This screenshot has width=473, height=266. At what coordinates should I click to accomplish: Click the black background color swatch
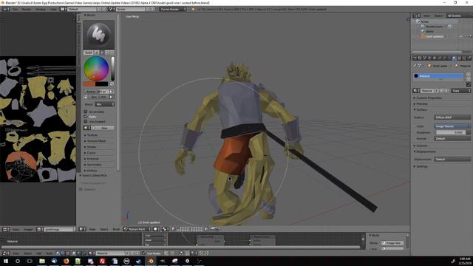pos(102,83)
